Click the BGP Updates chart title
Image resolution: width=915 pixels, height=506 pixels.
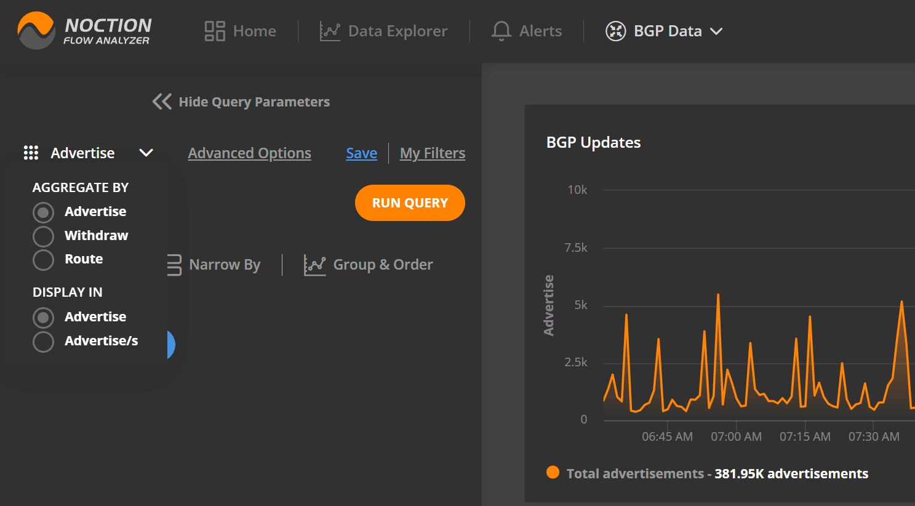click(x=593, y=142)
